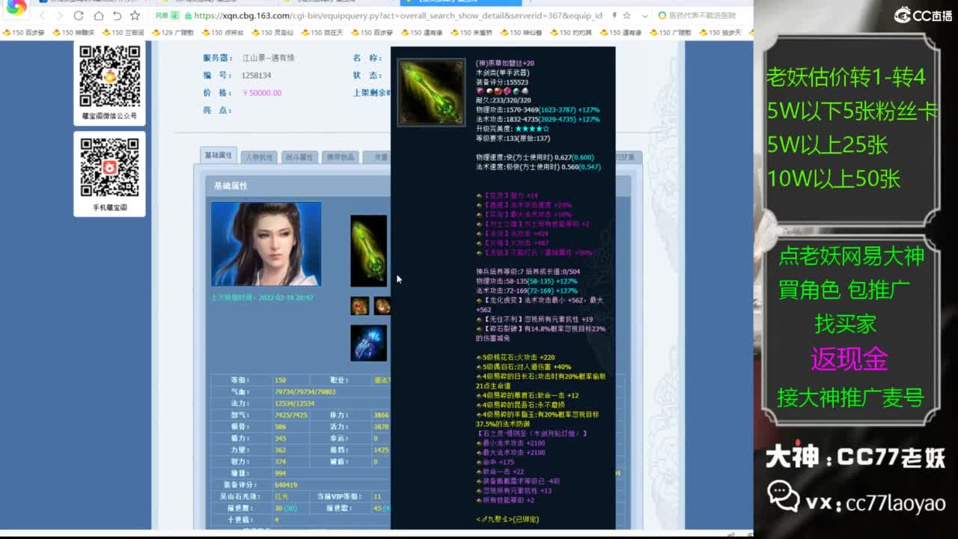
Task: Click the address bar URL field
Action: pyautogui.click(x=397, y=16)
